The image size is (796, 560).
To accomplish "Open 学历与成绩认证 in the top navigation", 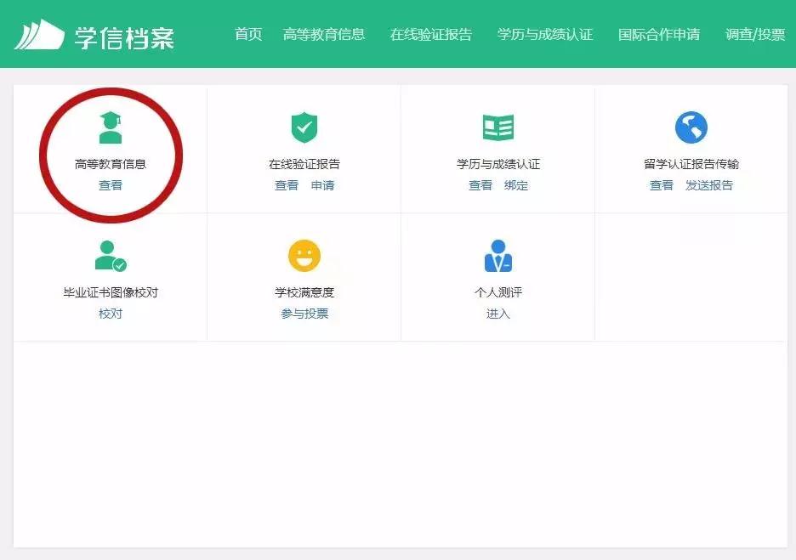I will click(545, 35).
